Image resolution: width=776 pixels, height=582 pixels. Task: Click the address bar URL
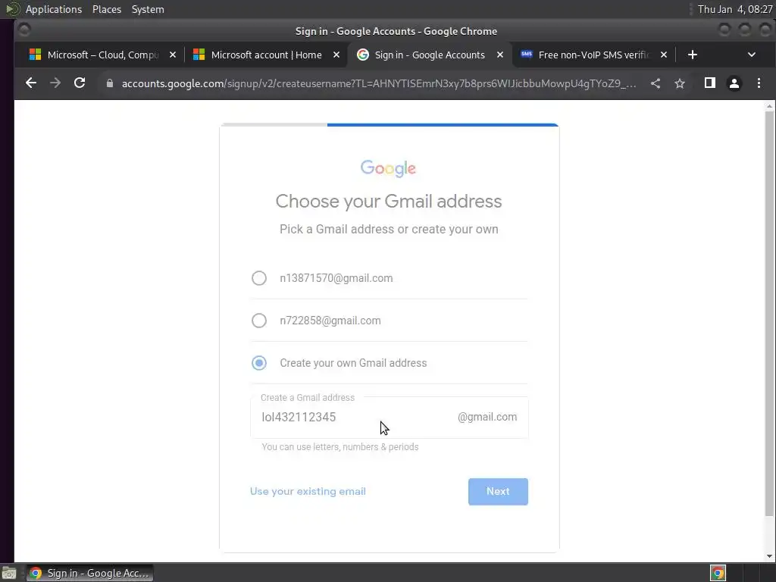pos(379,83)
